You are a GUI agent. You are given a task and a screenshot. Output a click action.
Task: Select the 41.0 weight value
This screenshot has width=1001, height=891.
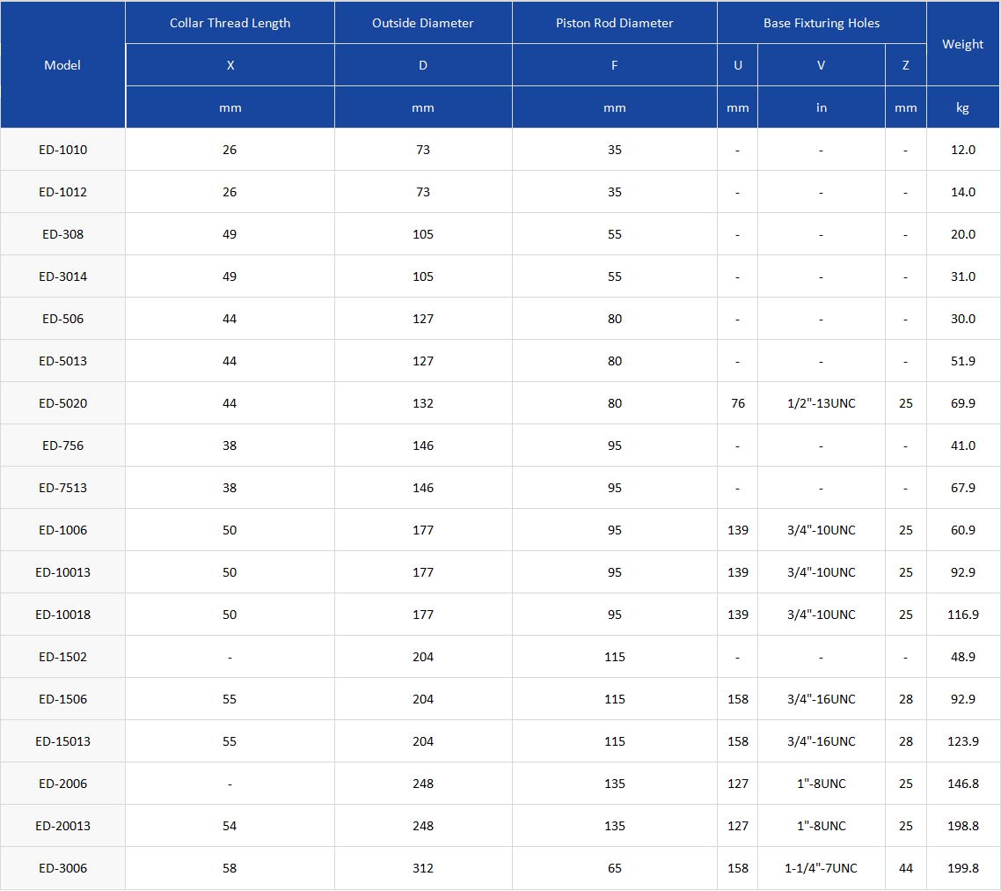962,445
